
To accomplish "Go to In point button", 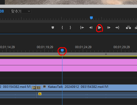I will click(82, 28).
